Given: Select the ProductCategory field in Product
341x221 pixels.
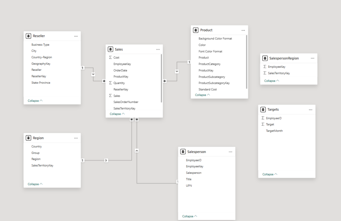Looking at the screenshot, I should coord(209,64).
